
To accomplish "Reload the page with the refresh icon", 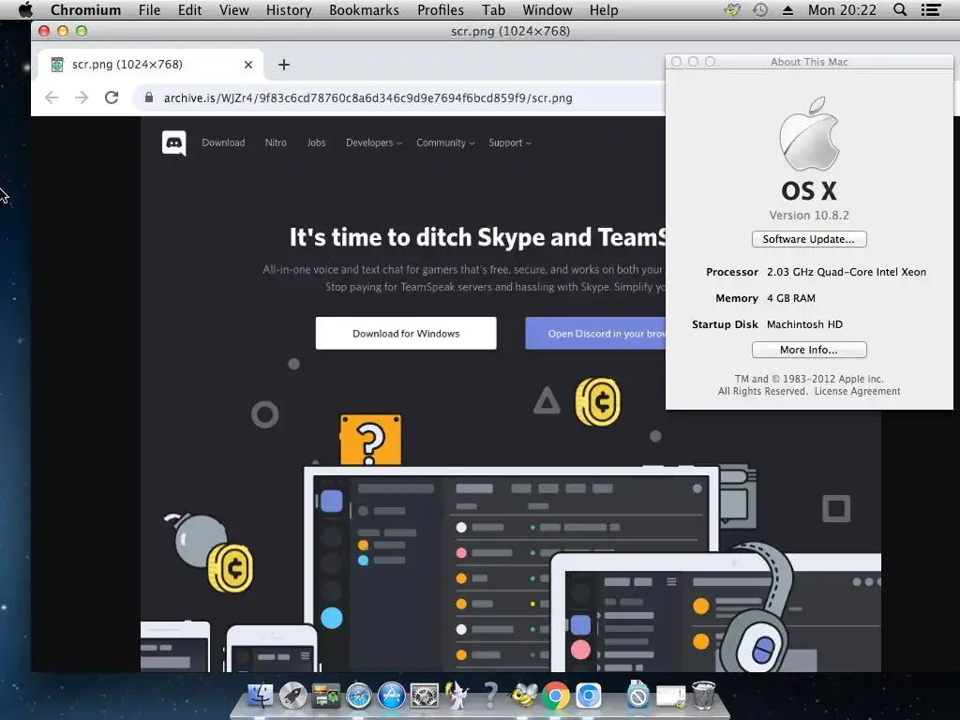I will tap(112, 97).
